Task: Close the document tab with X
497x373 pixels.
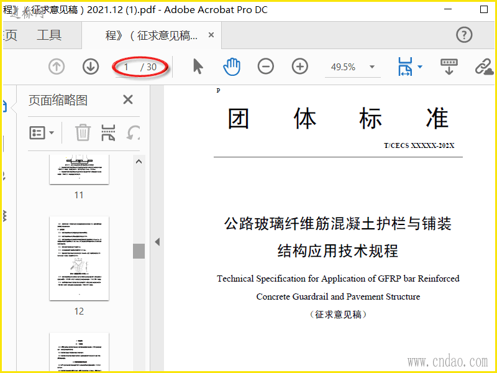Action: [x=211, y=35]
